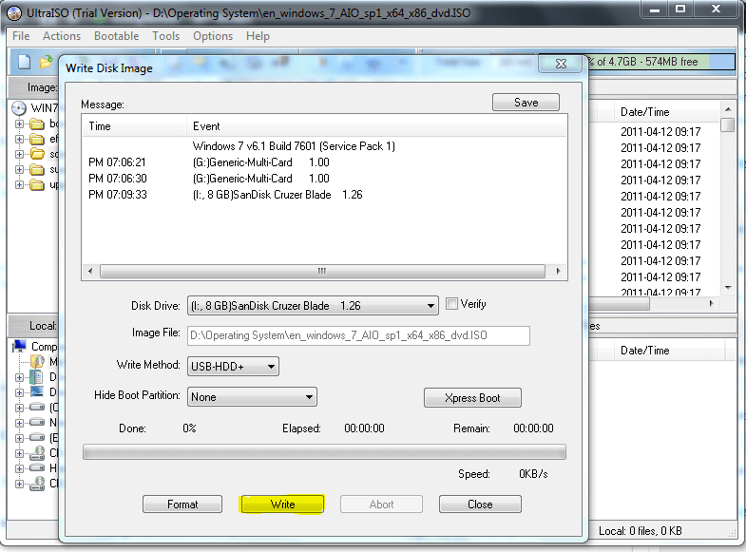
Task: Click the Open file toolbar icon
Action: 46,62
